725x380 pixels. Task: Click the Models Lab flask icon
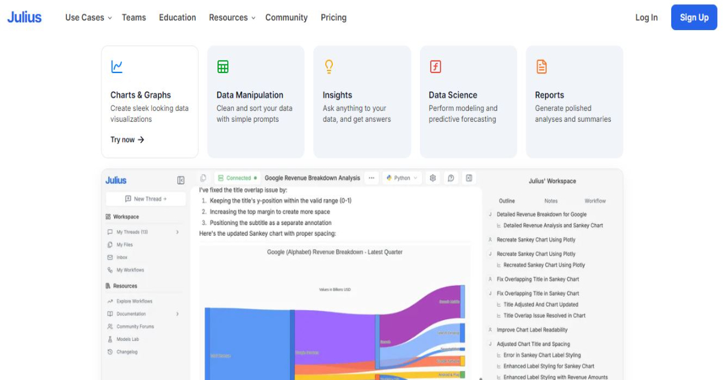(110, 339)
